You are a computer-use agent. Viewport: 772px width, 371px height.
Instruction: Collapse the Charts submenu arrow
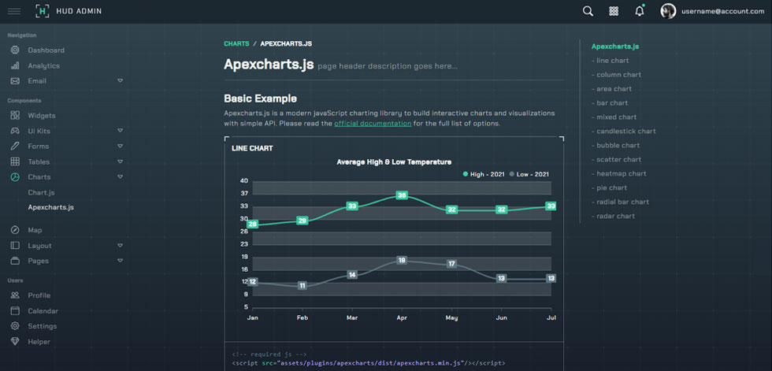[x=120, y=176]
